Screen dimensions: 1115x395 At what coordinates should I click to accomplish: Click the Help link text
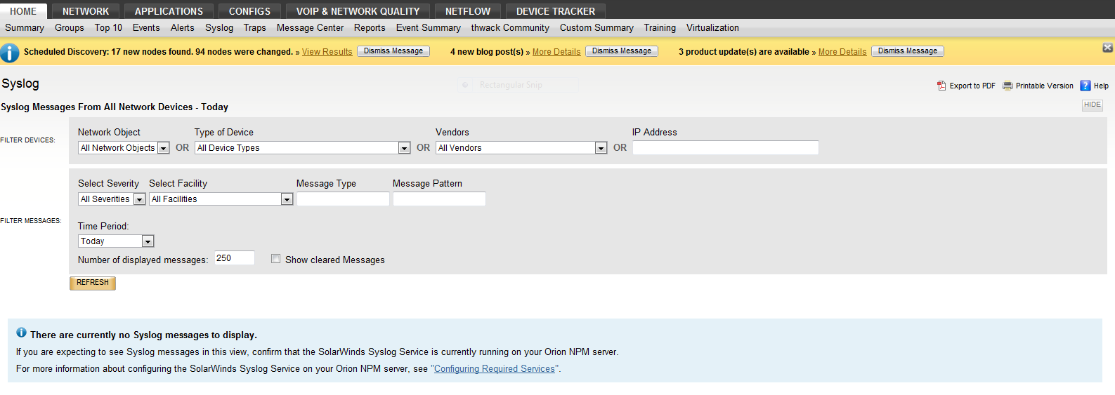pyautogui.click(x=1101, y=86)
